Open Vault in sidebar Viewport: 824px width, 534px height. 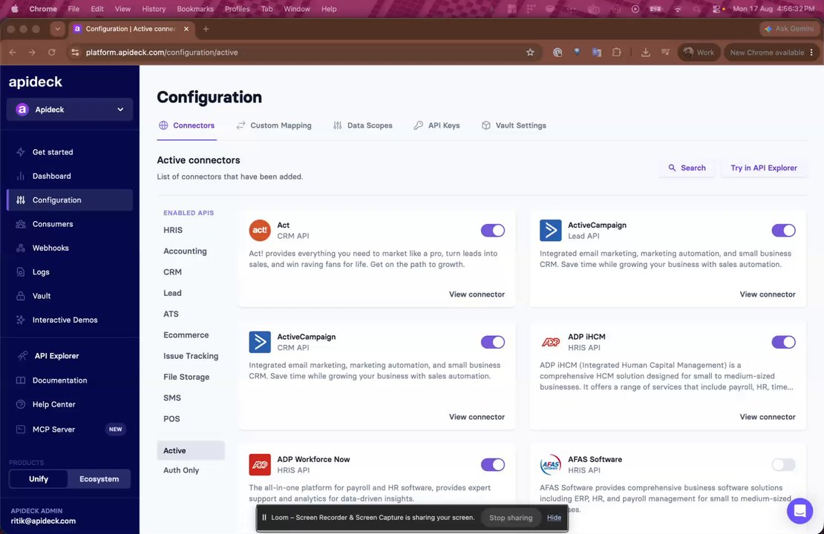click(42, 296)
